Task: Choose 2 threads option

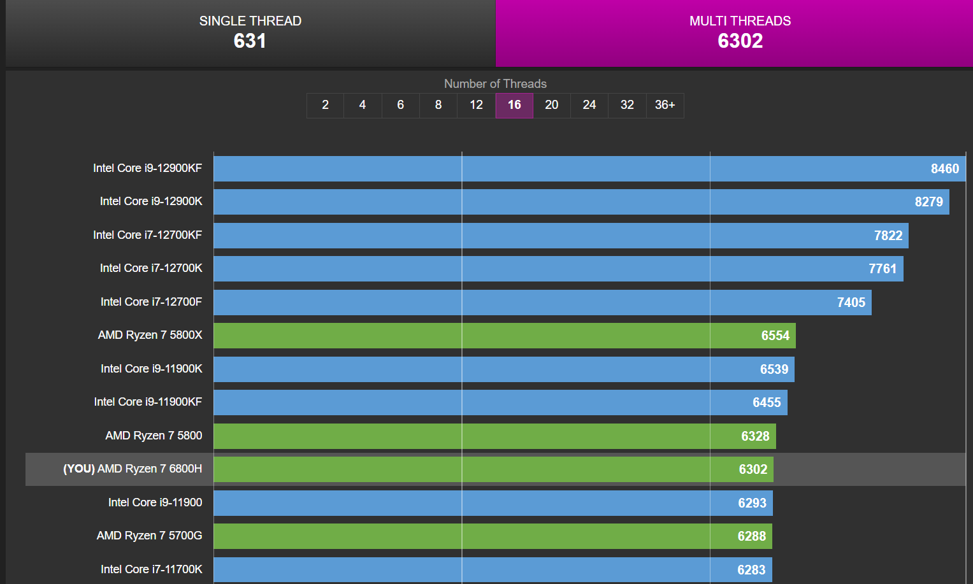Action: 325,105
